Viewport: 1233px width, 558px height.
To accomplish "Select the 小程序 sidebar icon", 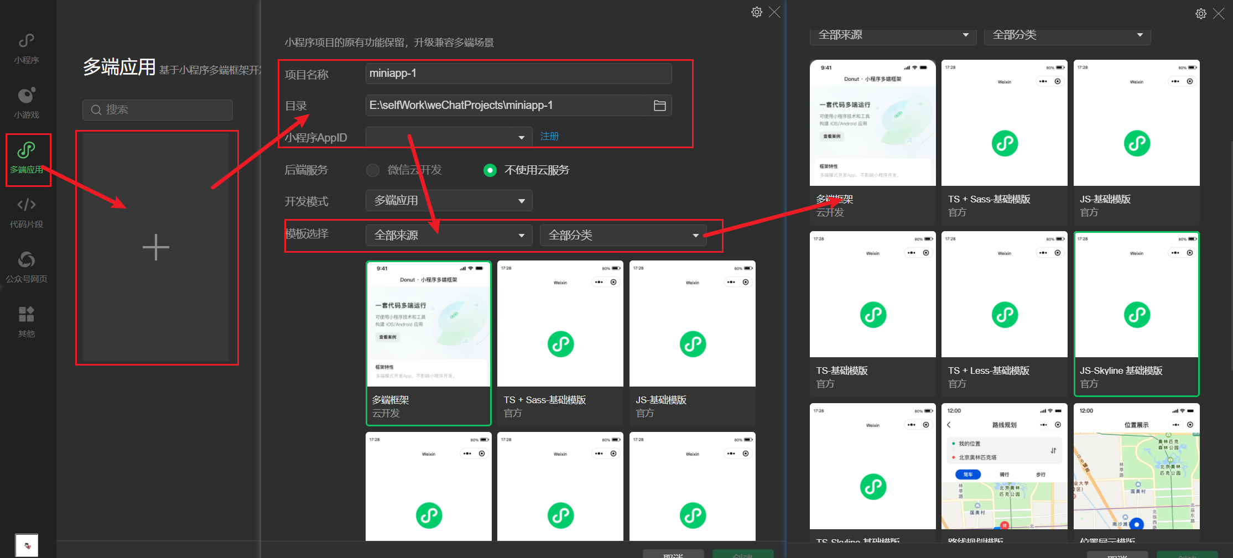I will 27,47.
